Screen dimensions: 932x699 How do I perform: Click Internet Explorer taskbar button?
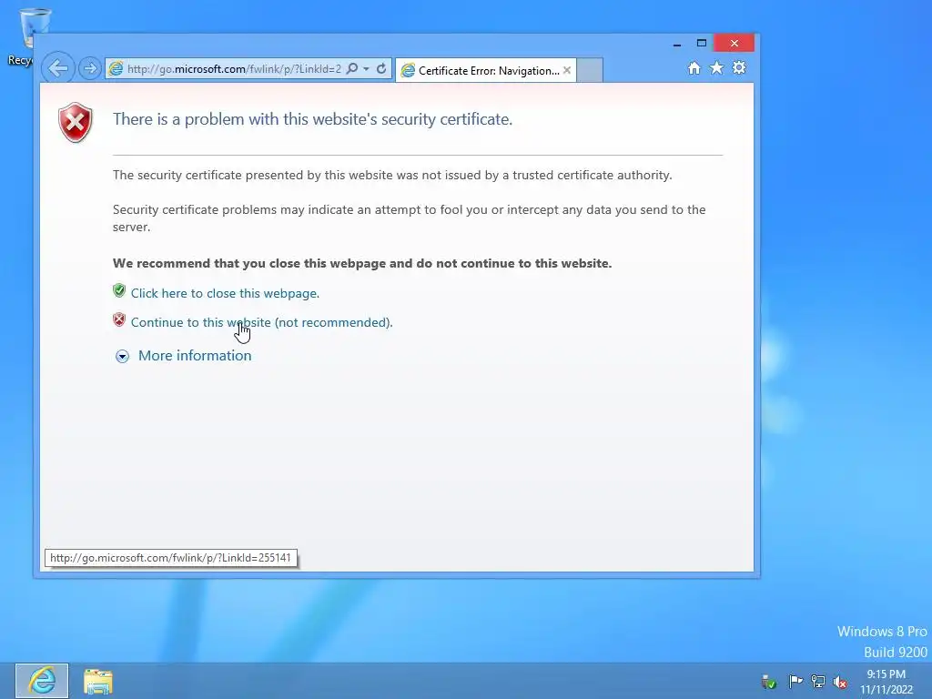point(42,681)
